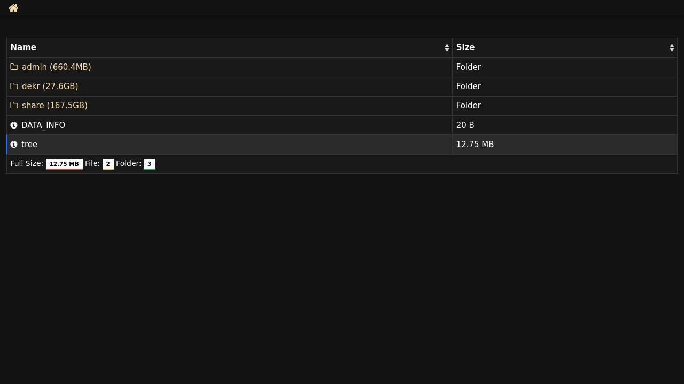684x384 pixels.
Task: Open the share (167.5GB) folder
Action: 55,106
